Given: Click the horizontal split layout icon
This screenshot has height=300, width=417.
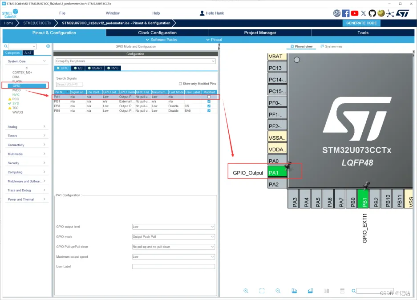Looking at the screenshot, I should [x=342, y=291].
